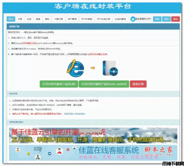Click the red winxp standard-mode support note
The height and width of the screenshot is (166, 184).
(x=29, y=43)
